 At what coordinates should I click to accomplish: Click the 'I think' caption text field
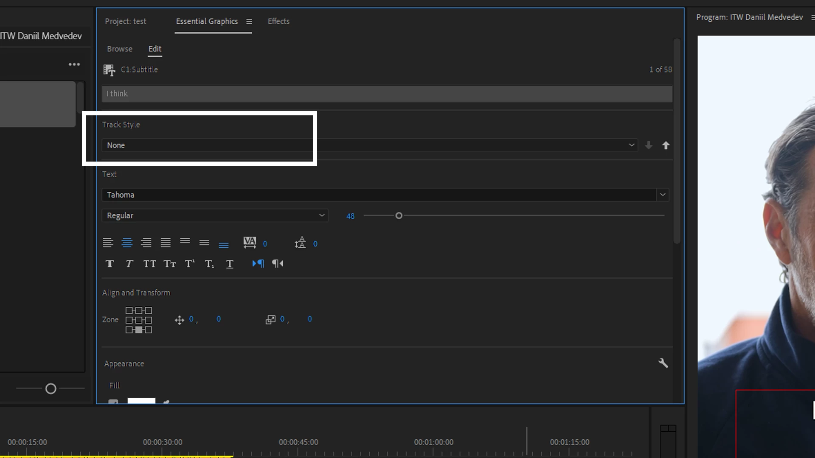tap(386, 94)
